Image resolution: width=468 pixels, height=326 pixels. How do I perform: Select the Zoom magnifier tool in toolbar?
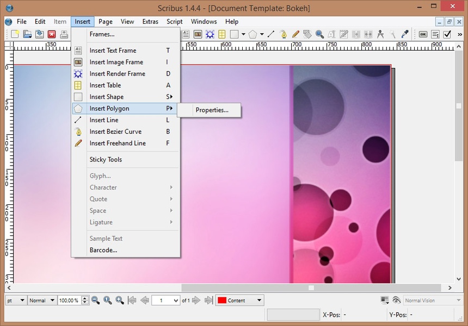(319, 34)
